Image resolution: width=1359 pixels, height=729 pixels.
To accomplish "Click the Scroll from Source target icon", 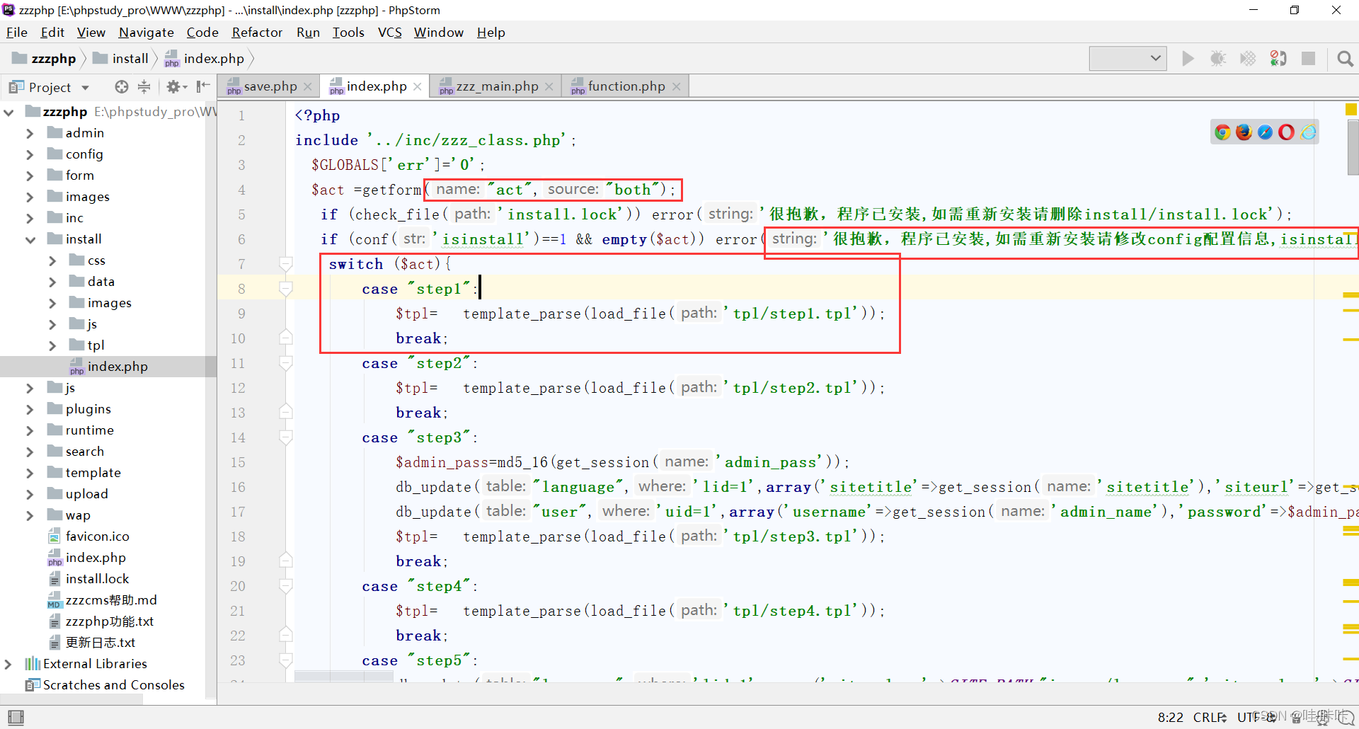I will tap(122, 86).
